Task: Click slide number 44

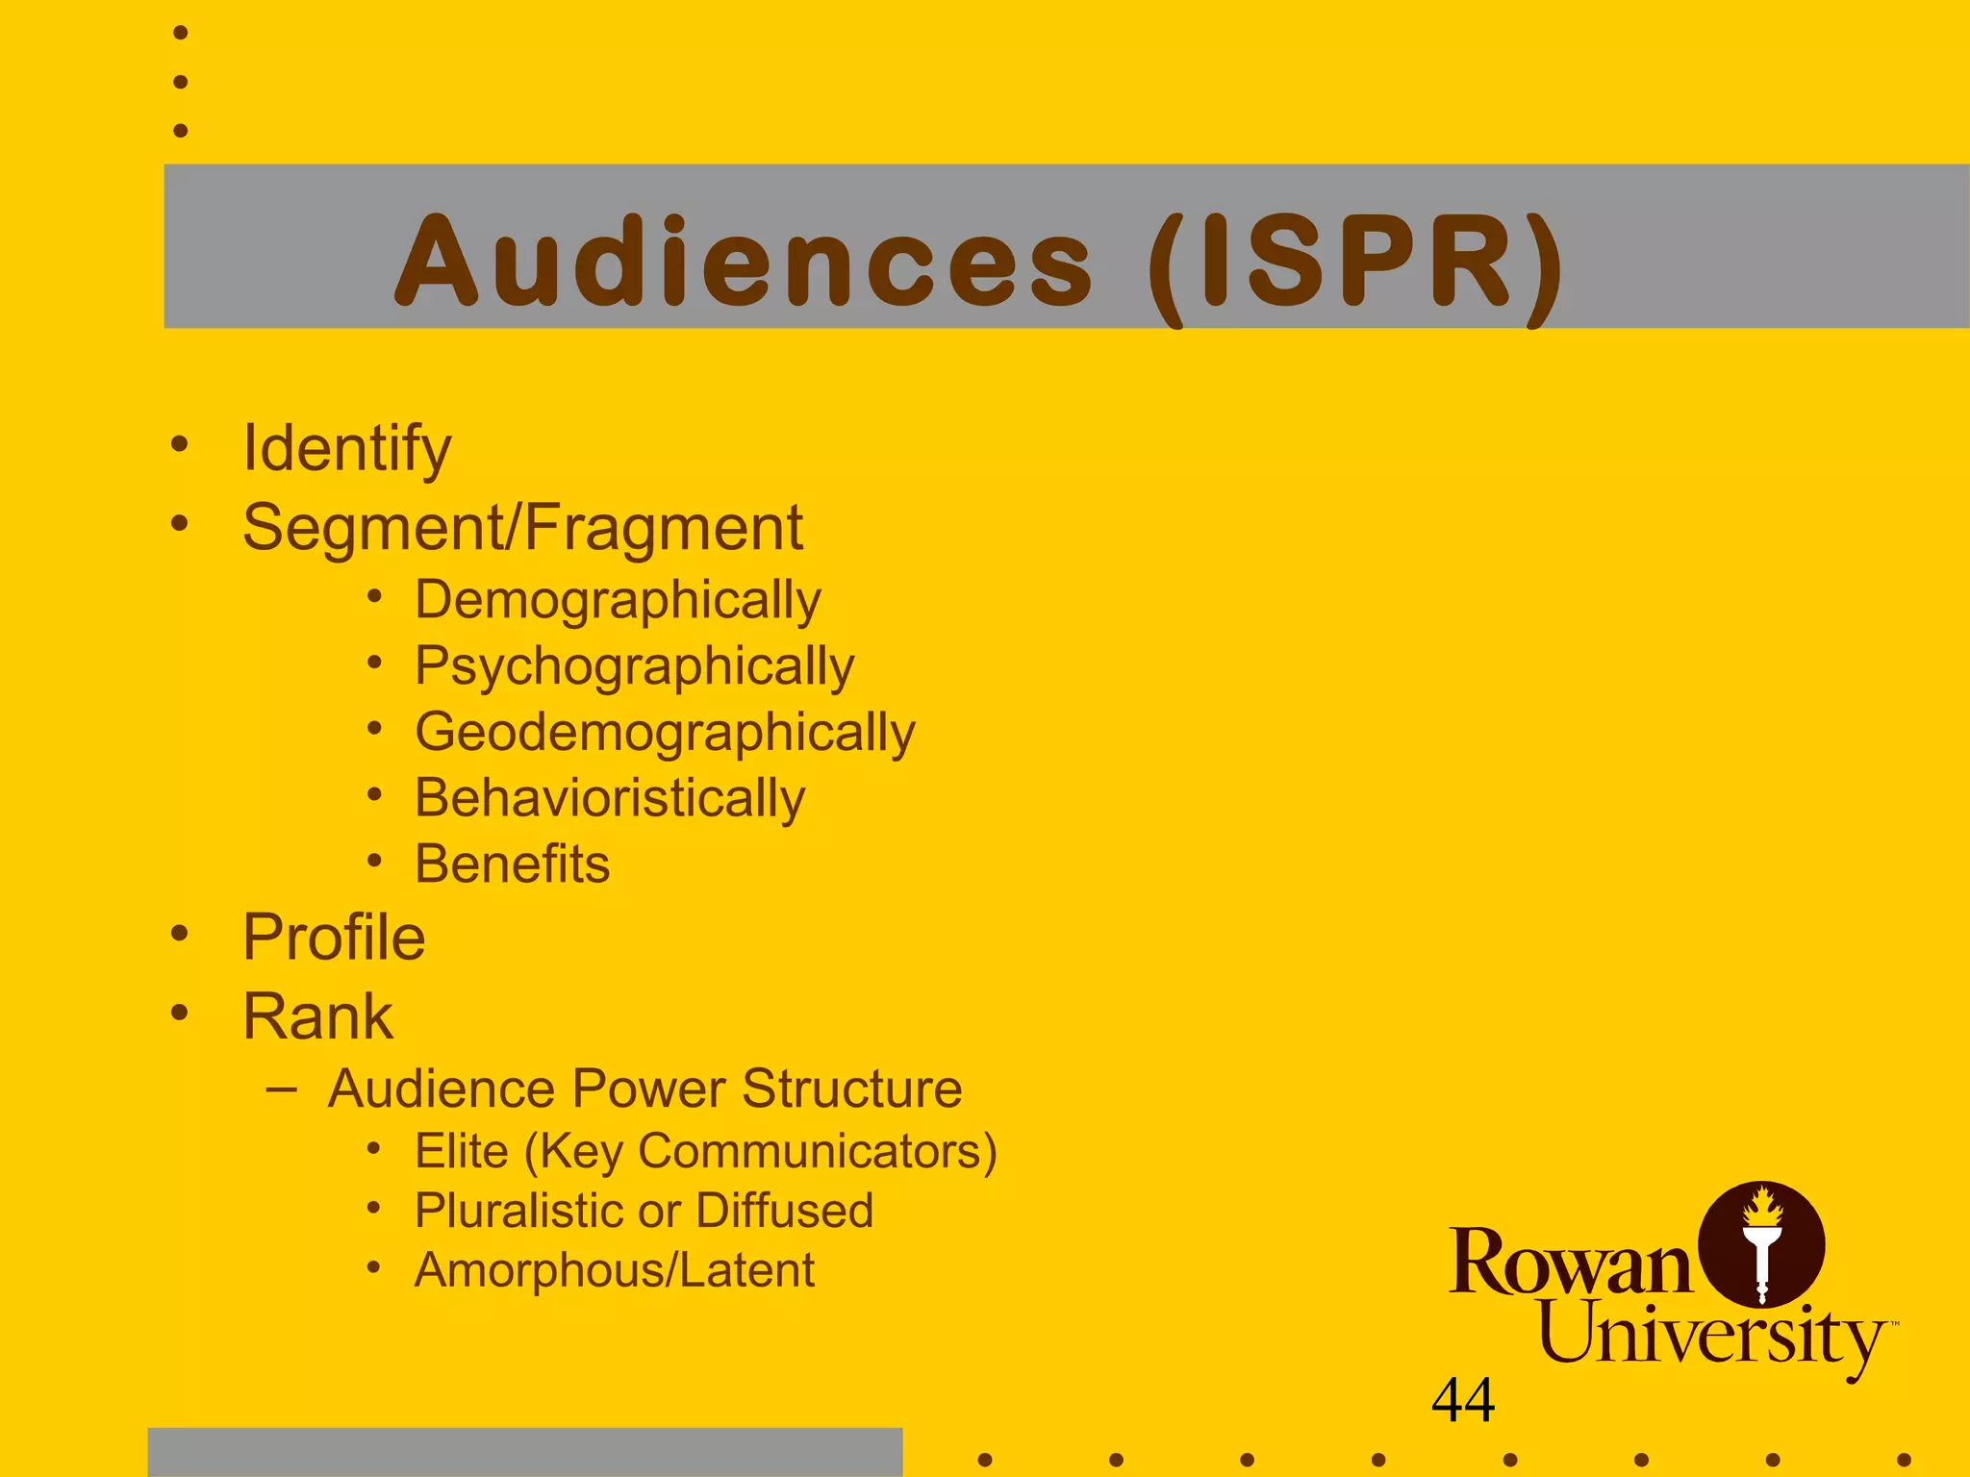Action: 1463,1400
